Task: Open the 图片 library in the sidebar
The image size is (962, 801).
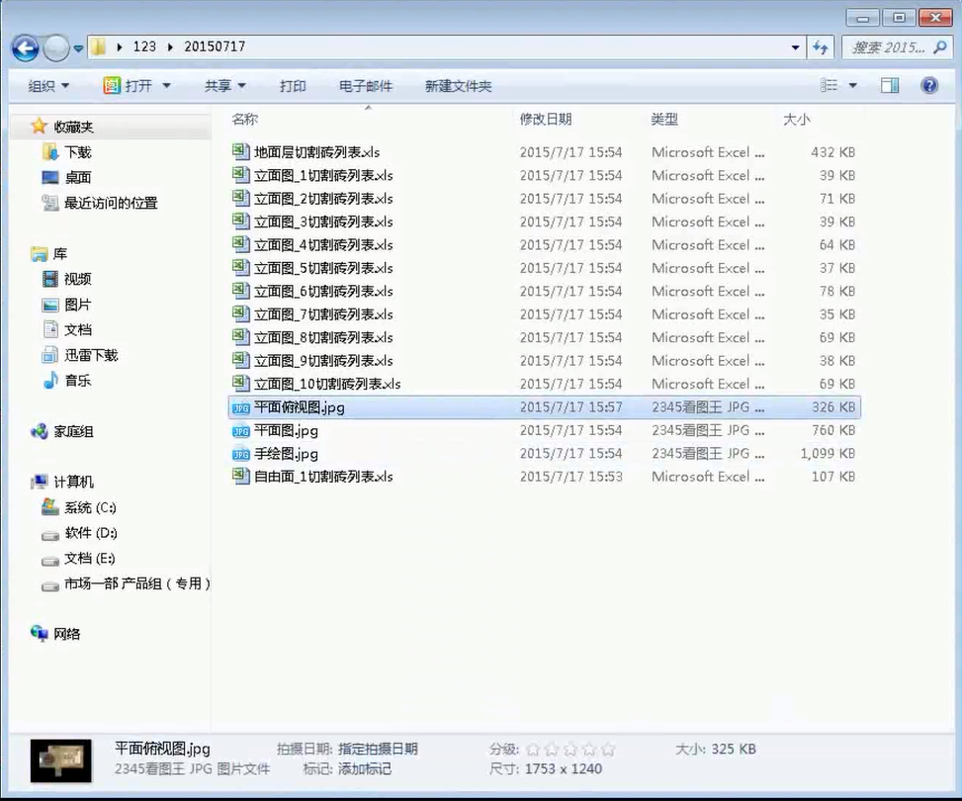Action: (x=77, y=304)
